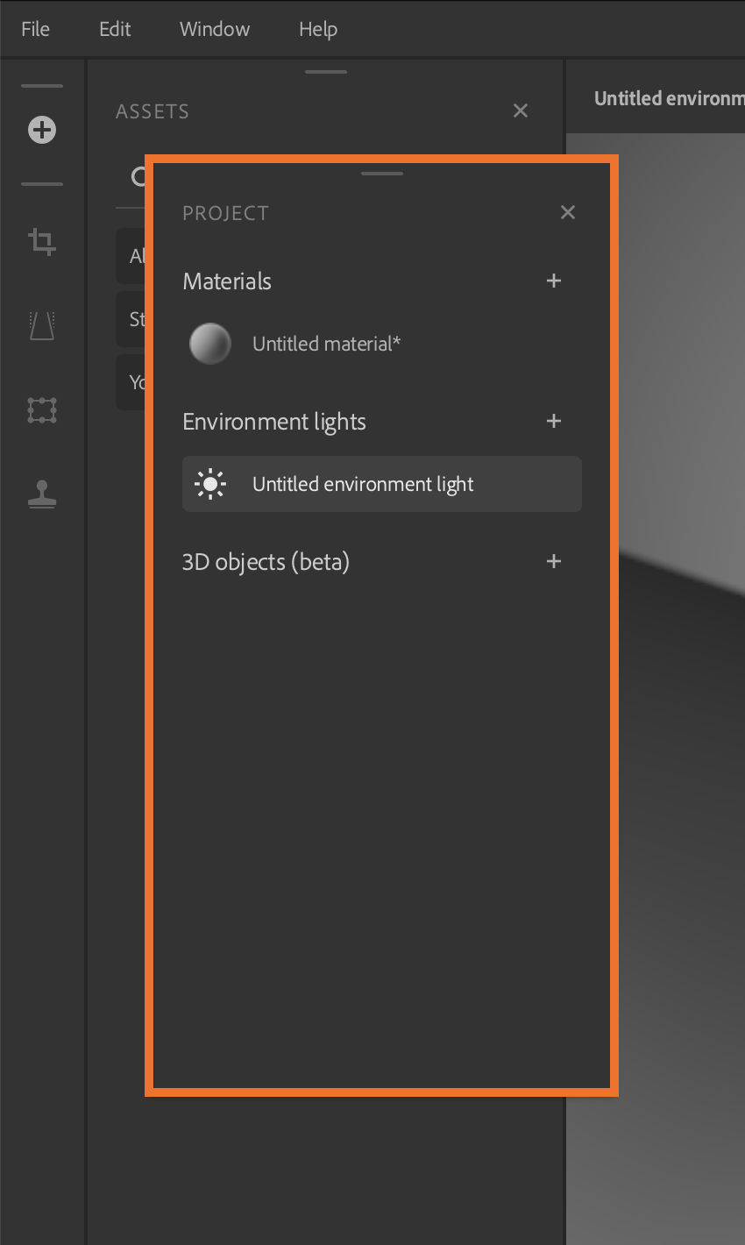745x1245 pixels.
Task: Click the Add layer plus icon
Action: point(42,131)
